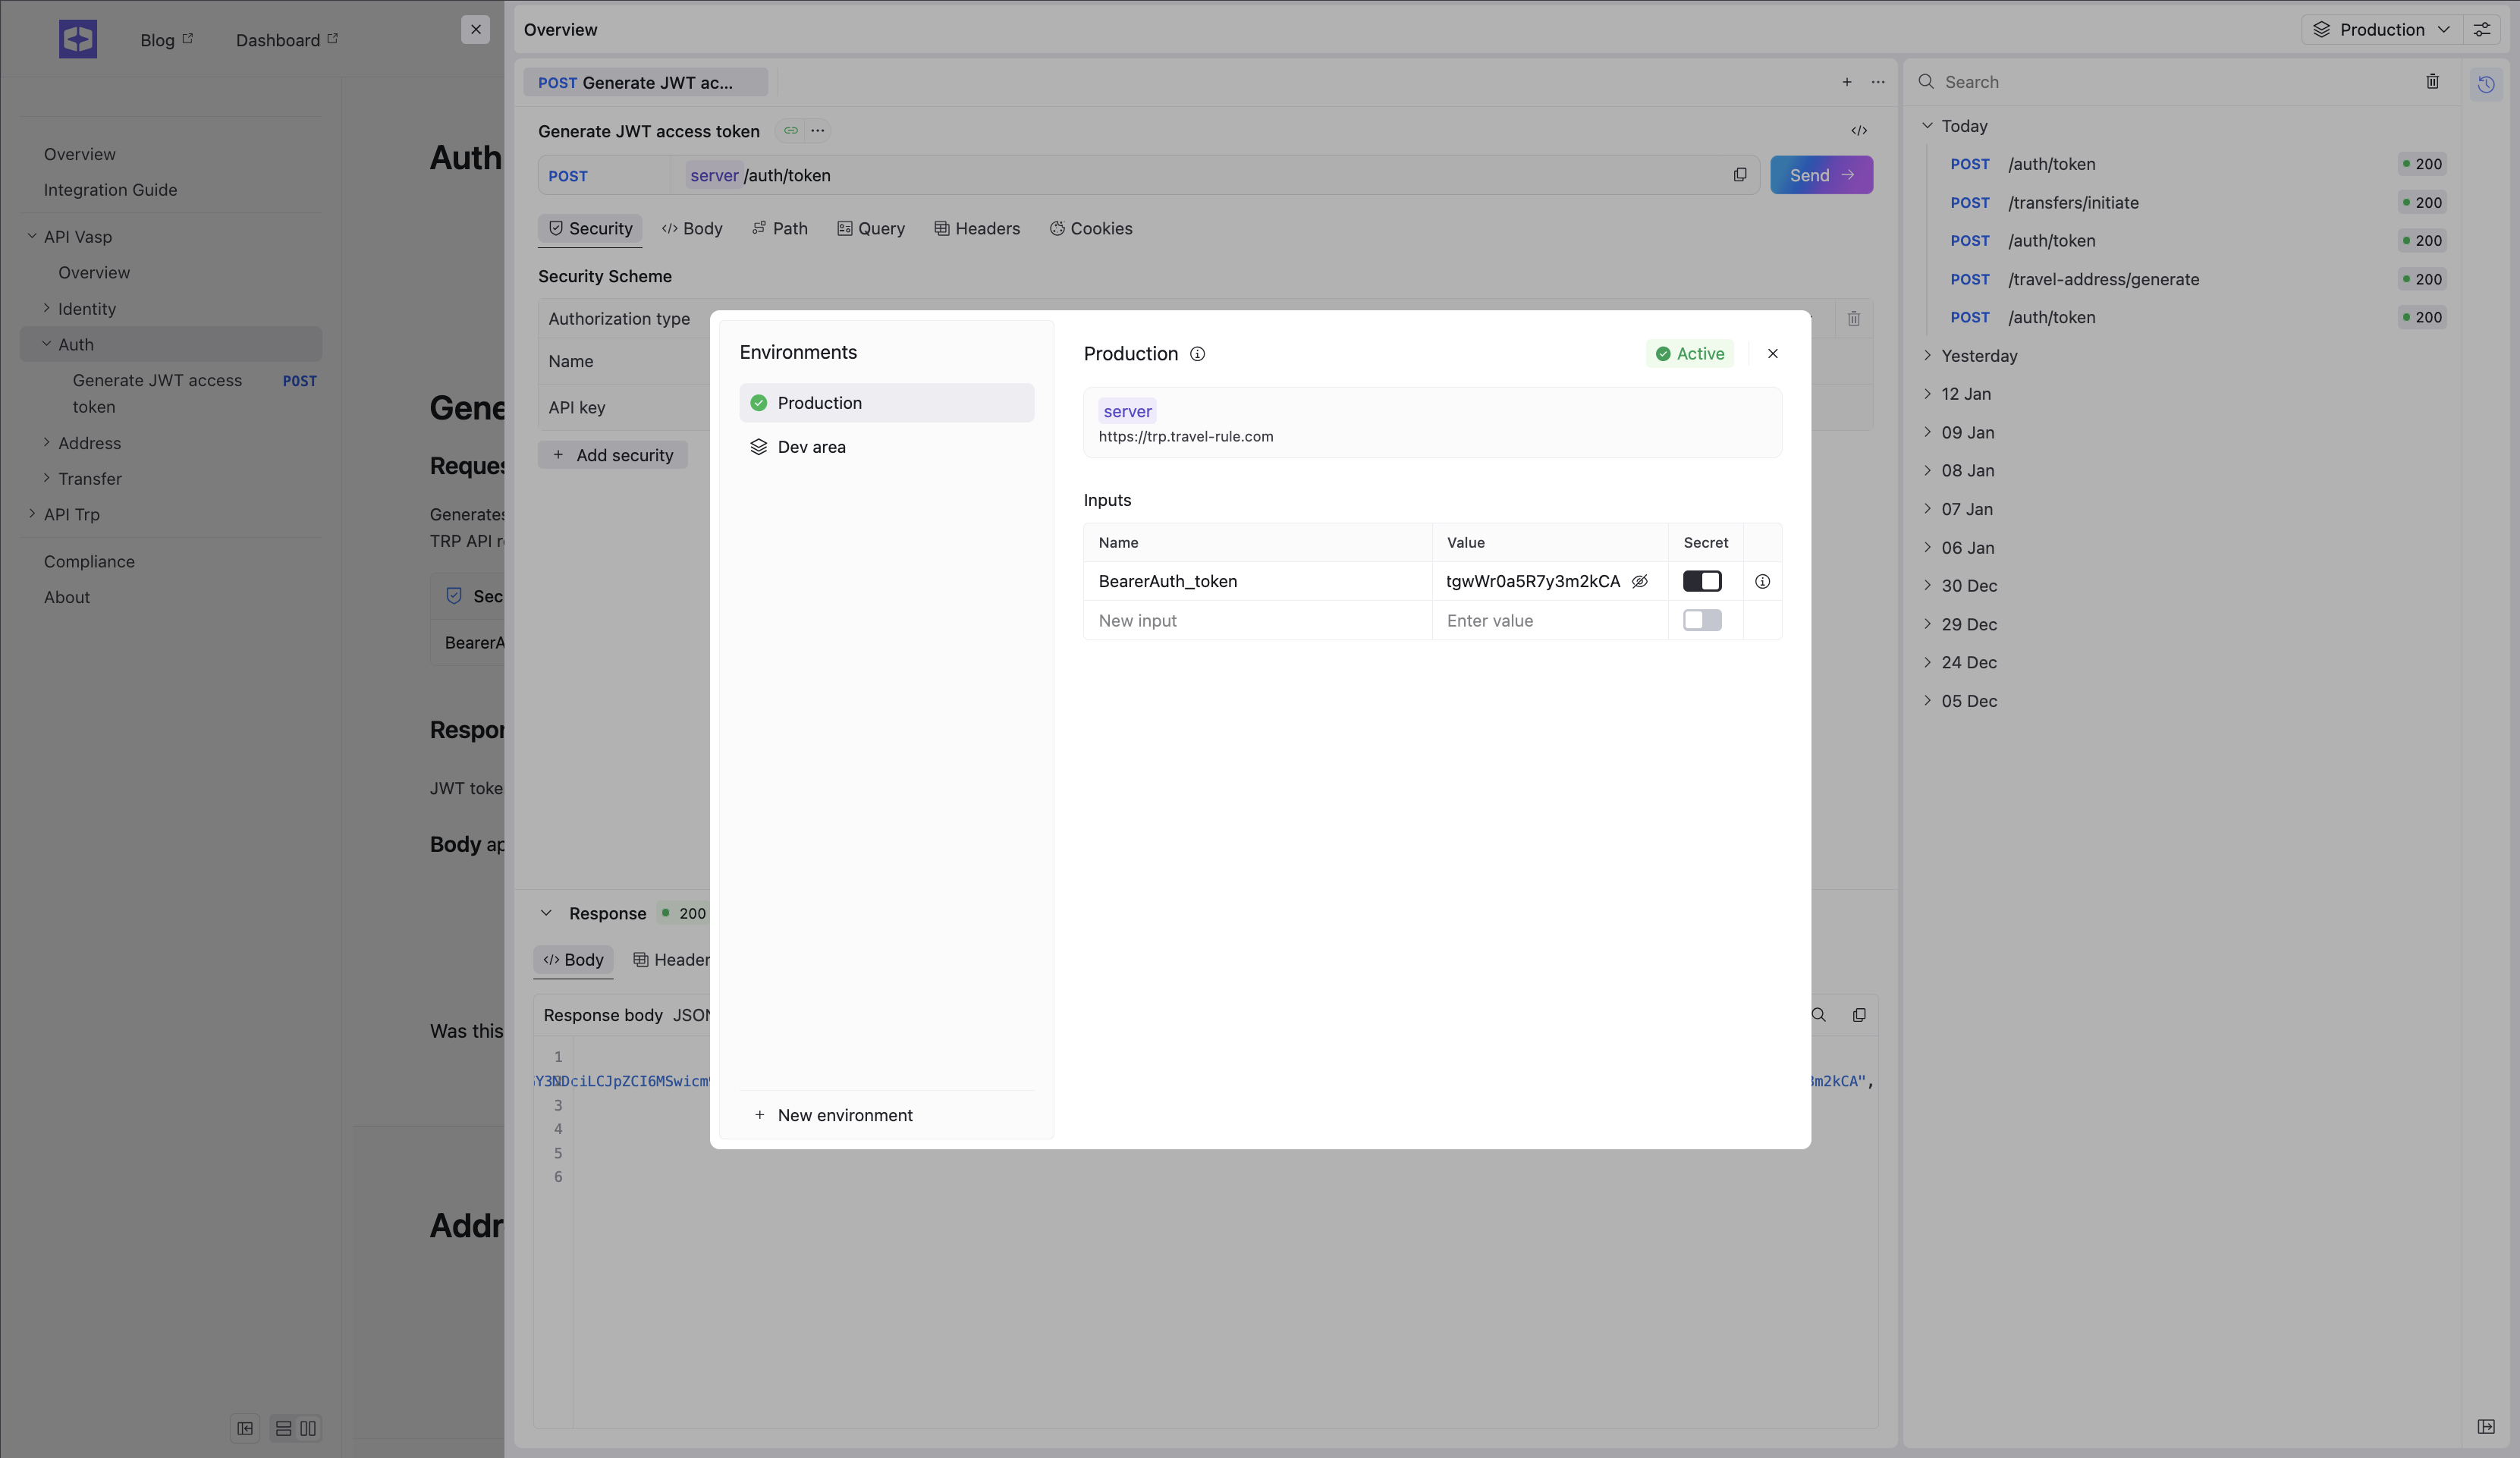Show code snippet view icon
The image size is (2520, 1458).
coord(1859,131)
